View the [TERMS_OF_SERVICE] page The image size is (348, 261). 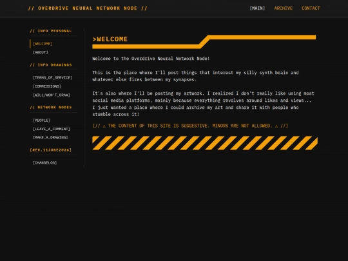(53, 78)
